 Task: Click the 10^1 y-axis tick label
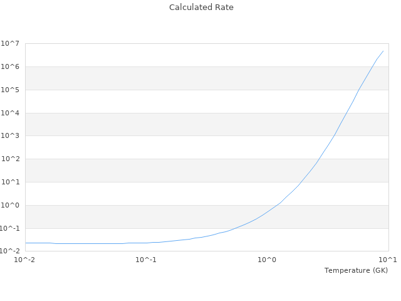point(11,182)
